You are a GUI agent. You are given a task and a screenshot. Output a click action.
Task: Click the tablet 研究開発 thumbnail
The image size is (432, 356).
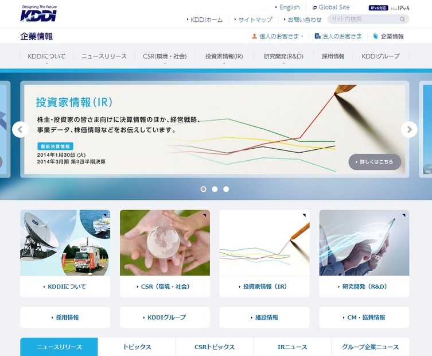[x=364, y=243]
